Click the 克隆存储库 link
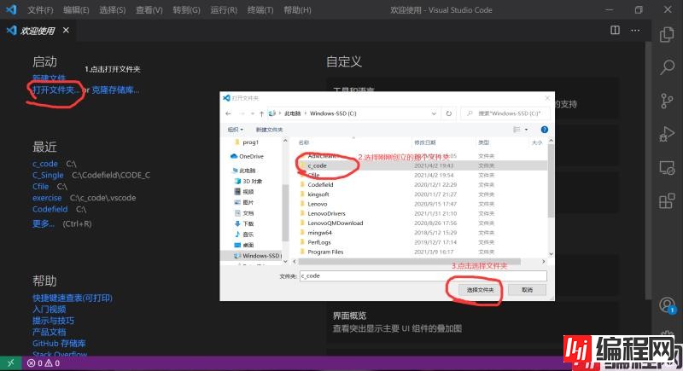Image resolution: width=683 pixels, height=371 pixels. 115,90
